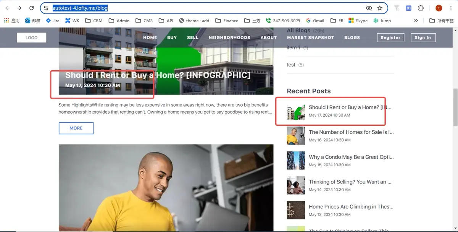Screen dimensions: 458x232
Task: Open the MARKET SNAPSHOT nav item
Action: pyautogui.click(x=310, y=37)
